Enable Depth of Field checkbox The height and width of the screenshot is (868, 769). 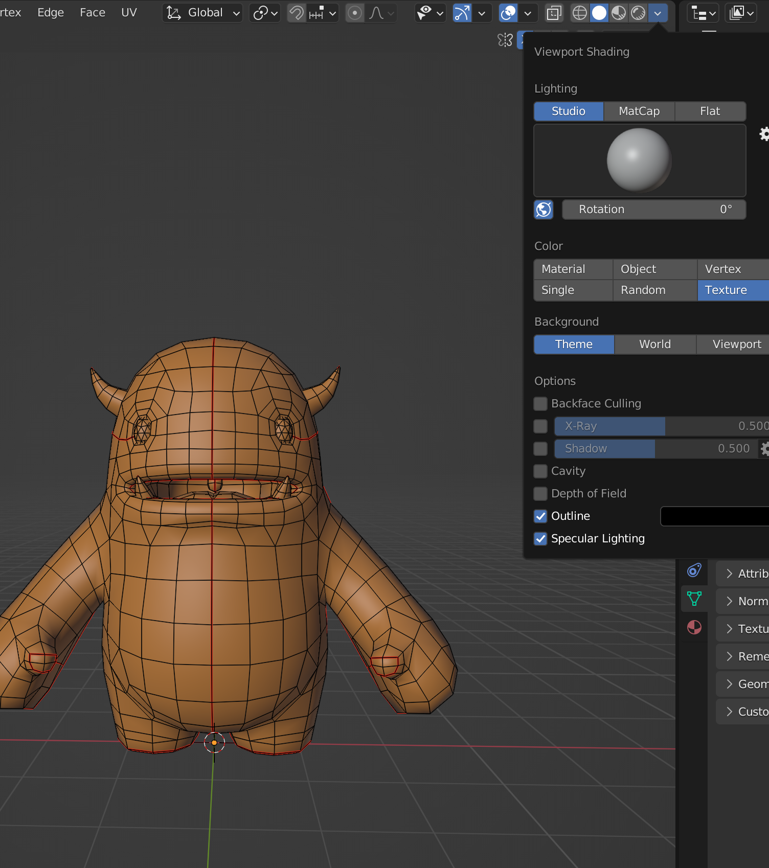click(x=540, y=494)
